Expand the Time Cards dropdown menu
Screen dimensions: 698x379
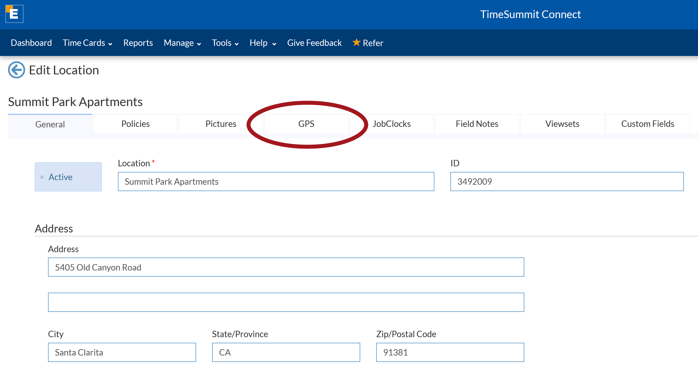tap(87, 43)
